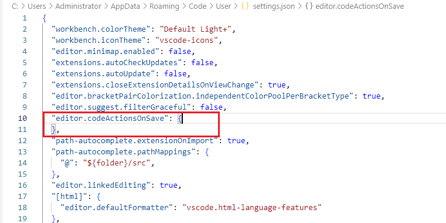Click true value of path-autocomplete.extensionOnImport
446x223 pixels.
pos(236,141)
